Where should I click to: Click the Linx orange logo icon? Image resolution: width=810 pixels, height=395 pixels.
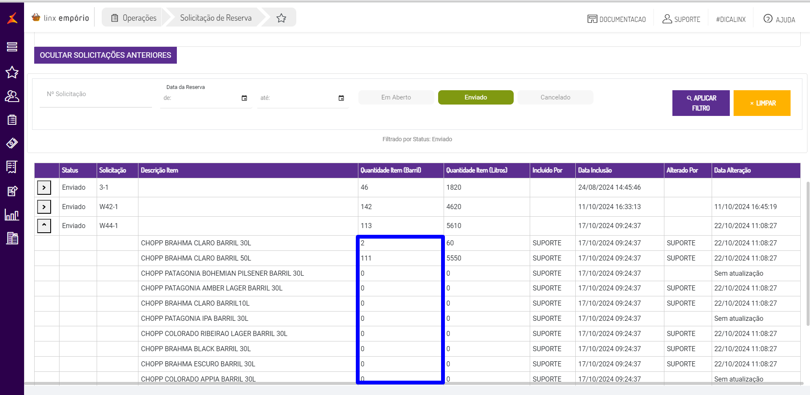click(12, 18)
